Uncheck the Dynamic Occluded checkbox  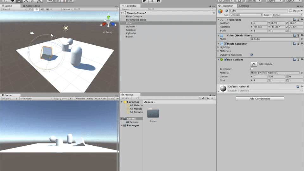[252, 55]
